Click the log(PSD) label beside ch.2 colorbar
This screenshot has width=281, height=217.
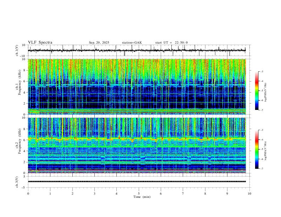click(x=265, y=151)
